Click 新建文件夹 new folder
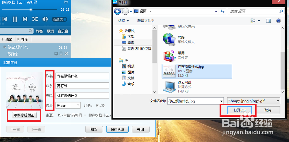 click(146, 21)
